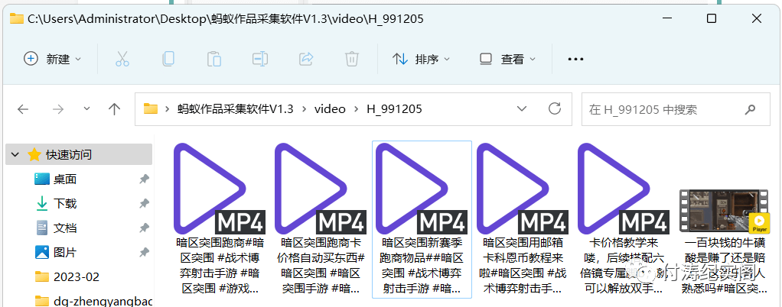Image resolution: width=782 pixels, height=307 pixels.
Task: Open recent locations chevron dropdown
Action: click(86, 108)
